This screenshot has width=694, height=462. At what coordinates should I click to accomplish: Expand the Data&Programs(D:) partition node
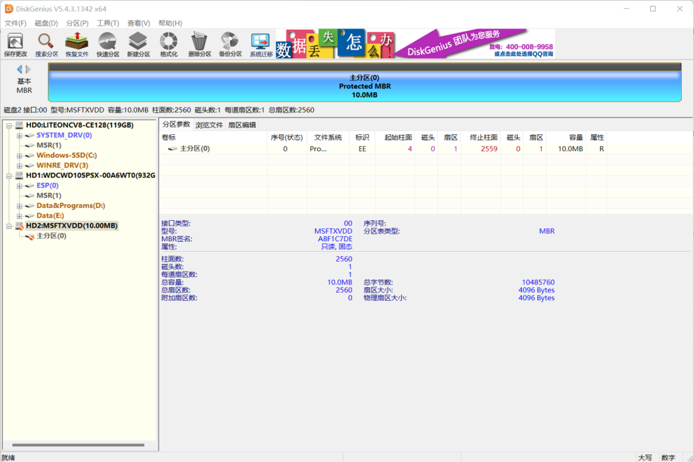[x=20, y=206]
